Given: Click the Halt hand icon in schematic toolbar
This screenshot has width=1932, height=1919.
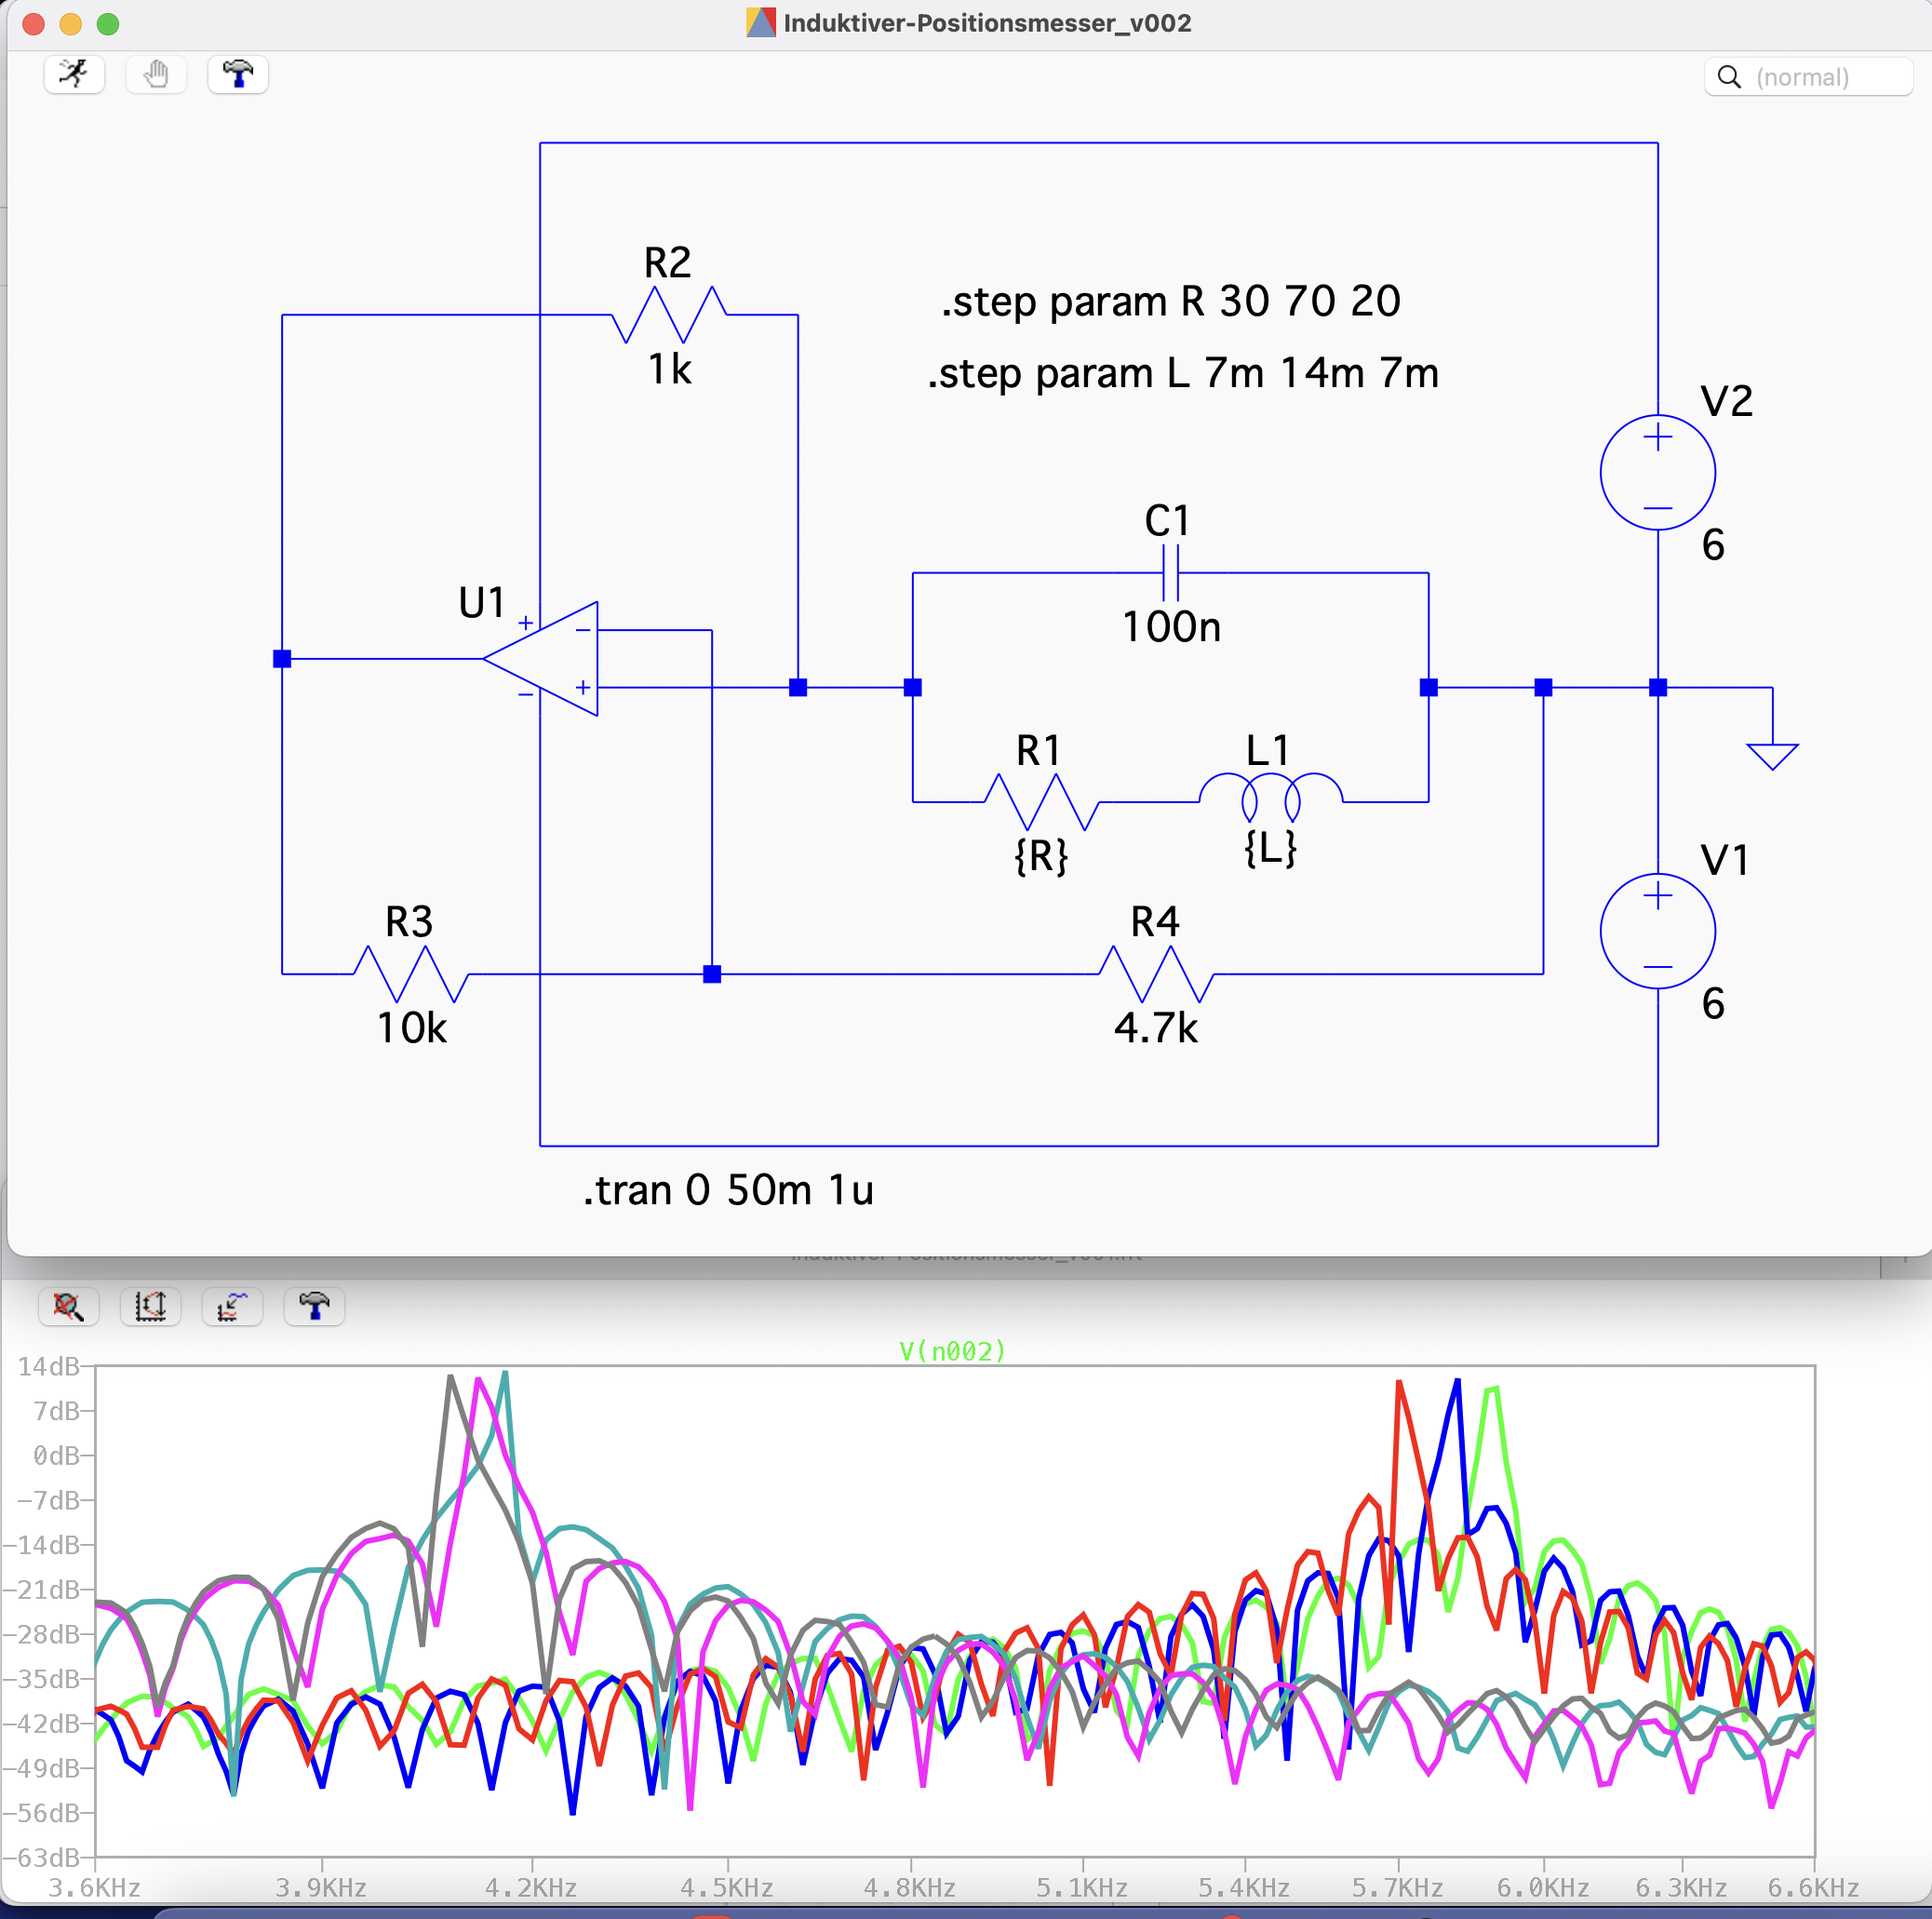Looking at the screenshot, I should [156, 75].
